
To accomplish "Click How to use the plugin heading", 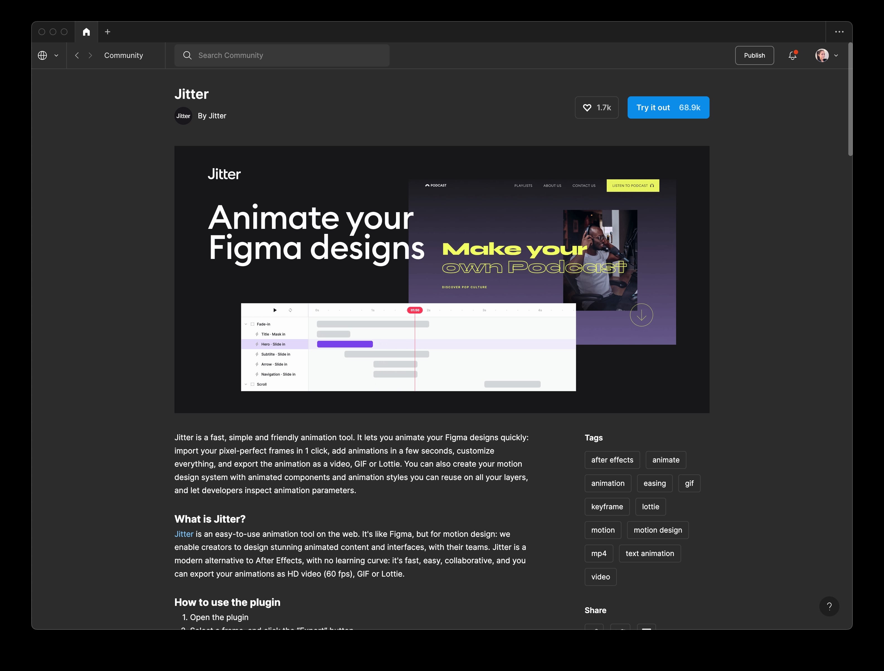I will tap(227, 602).
